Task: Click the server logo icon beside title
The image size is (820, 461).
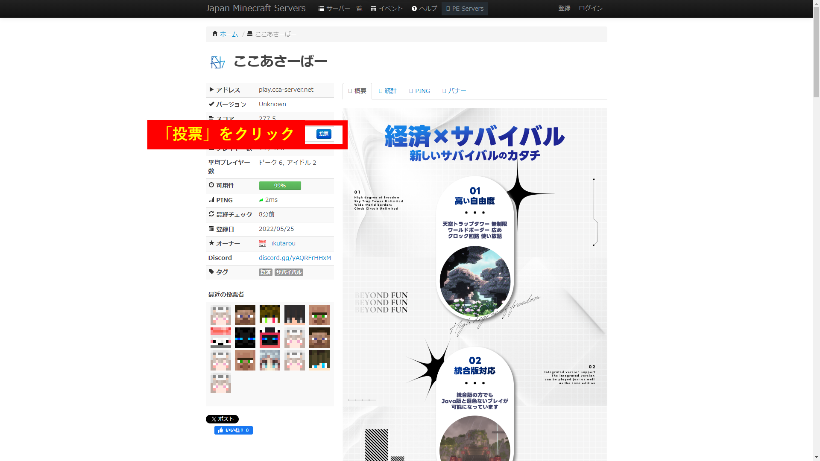Action: tap(217, 62)
